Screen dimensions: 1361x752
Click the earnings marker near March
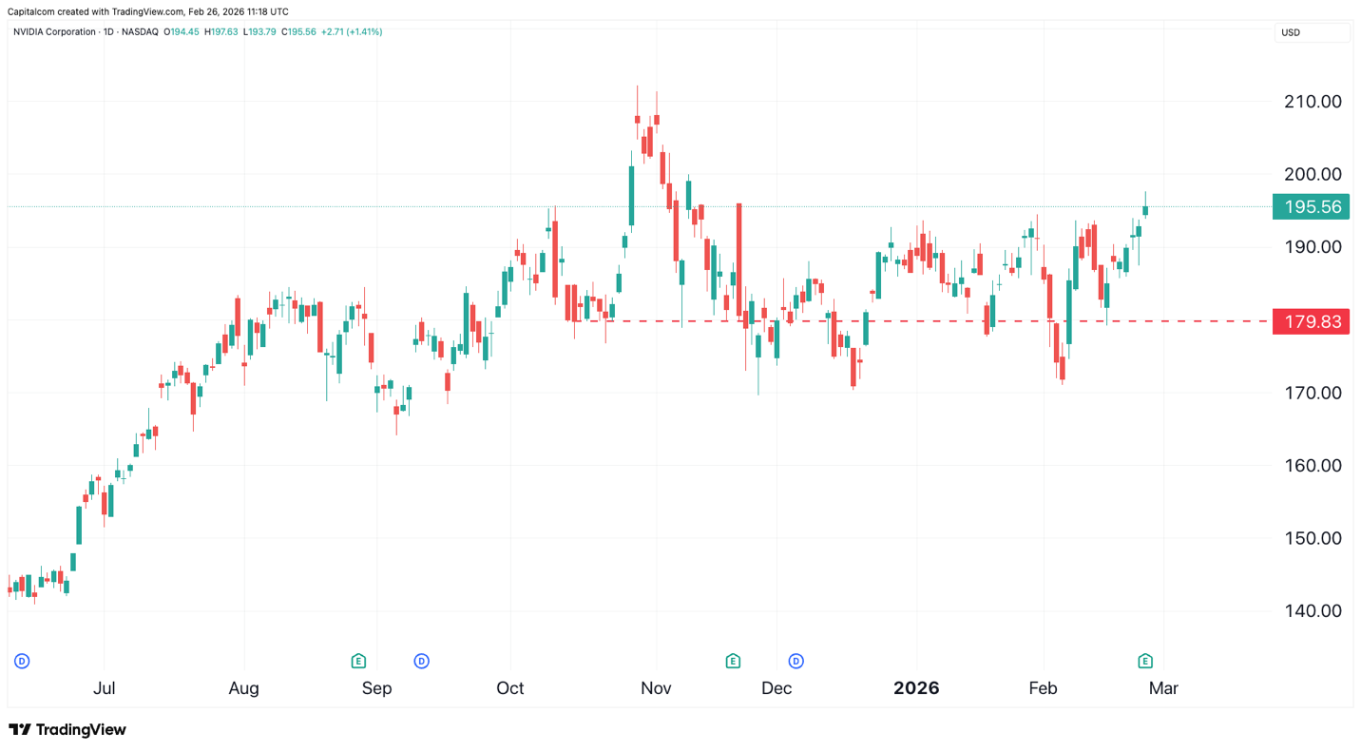tap(1144, 661)
